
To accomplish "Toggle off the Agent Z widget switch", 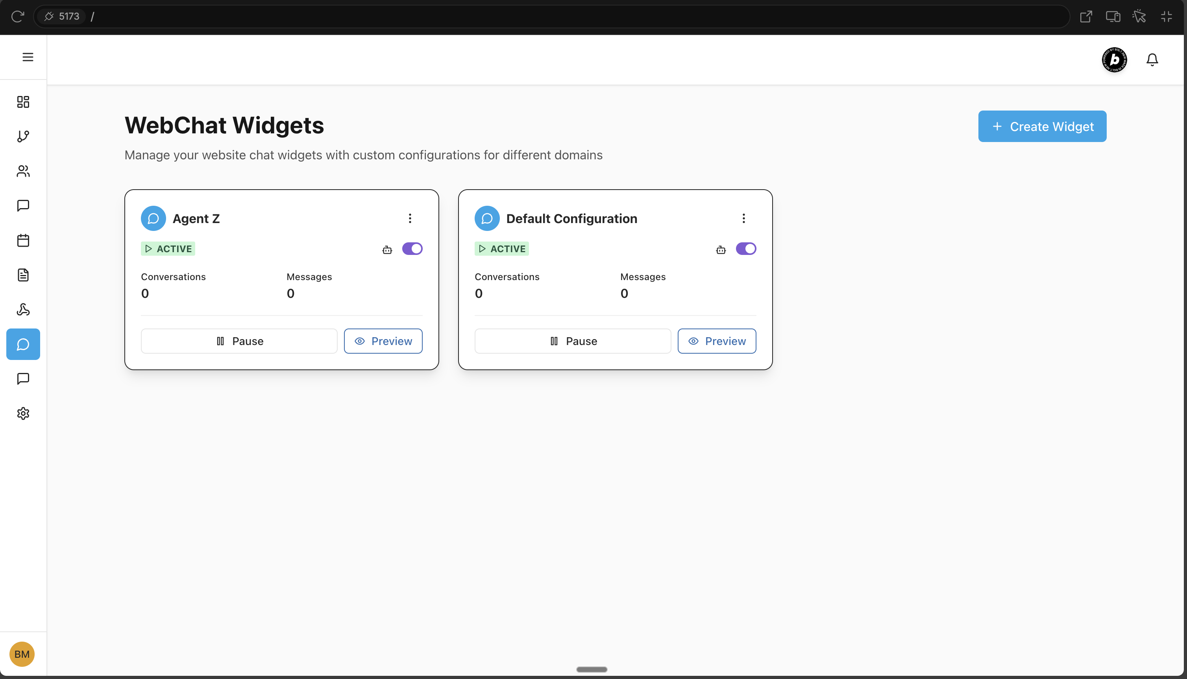I will (412, 249).
